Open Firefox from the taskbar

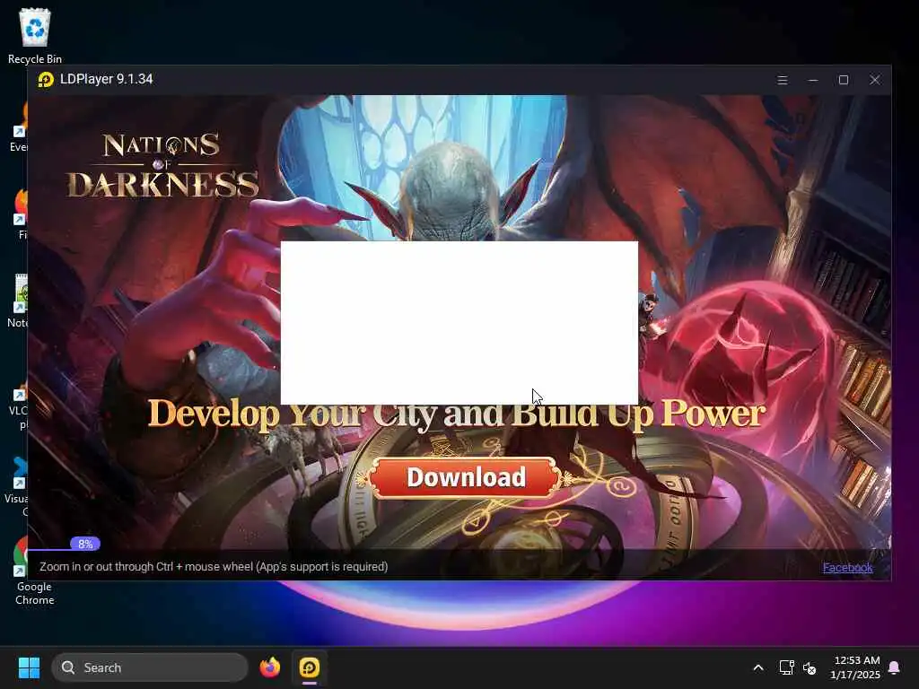[x=269, y=667]
